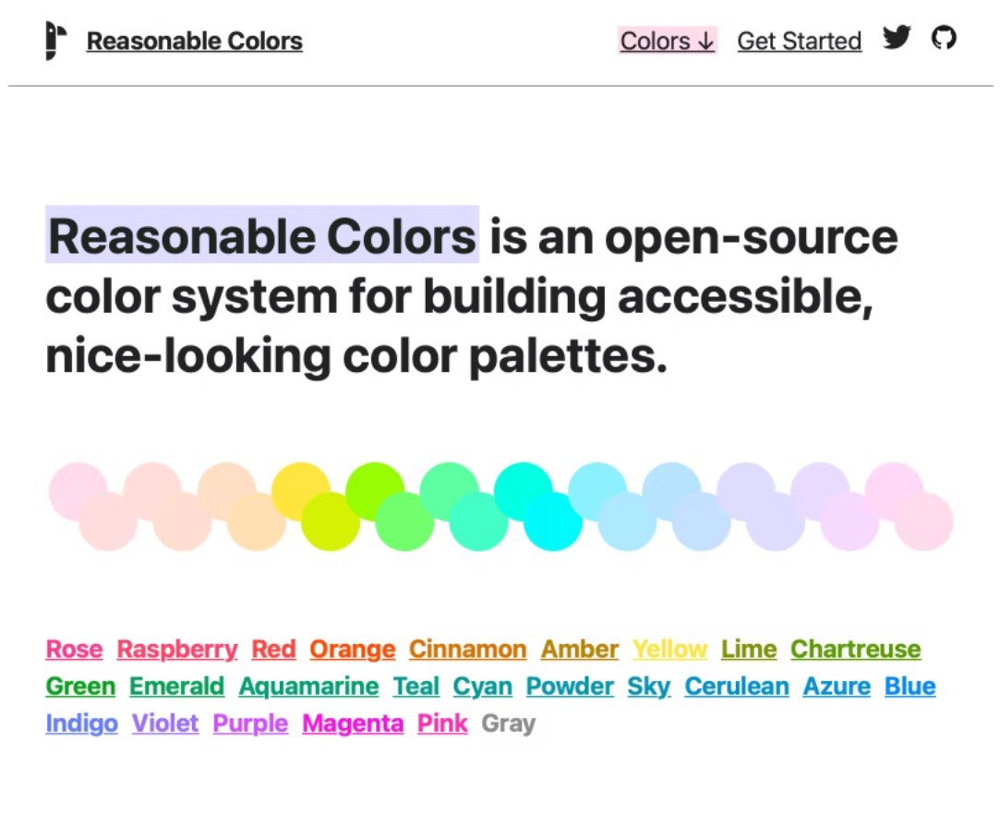
Task: Open the Aquamarine color page
Action: tap(308, 686)
